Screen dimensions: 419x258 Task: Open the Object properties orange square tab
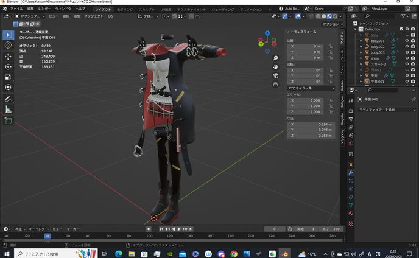pos(351,164)
